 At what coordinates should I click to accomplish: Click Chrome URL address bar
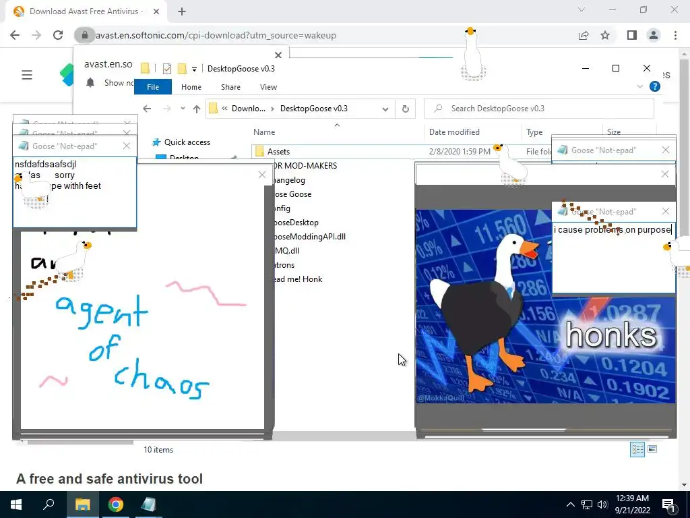pyautogui.click(x=325, y=35)
